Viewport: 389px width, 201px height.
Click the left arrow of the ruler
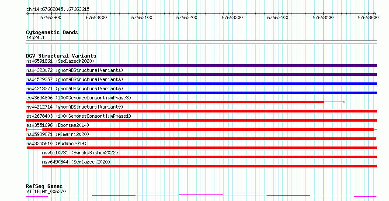27,14
